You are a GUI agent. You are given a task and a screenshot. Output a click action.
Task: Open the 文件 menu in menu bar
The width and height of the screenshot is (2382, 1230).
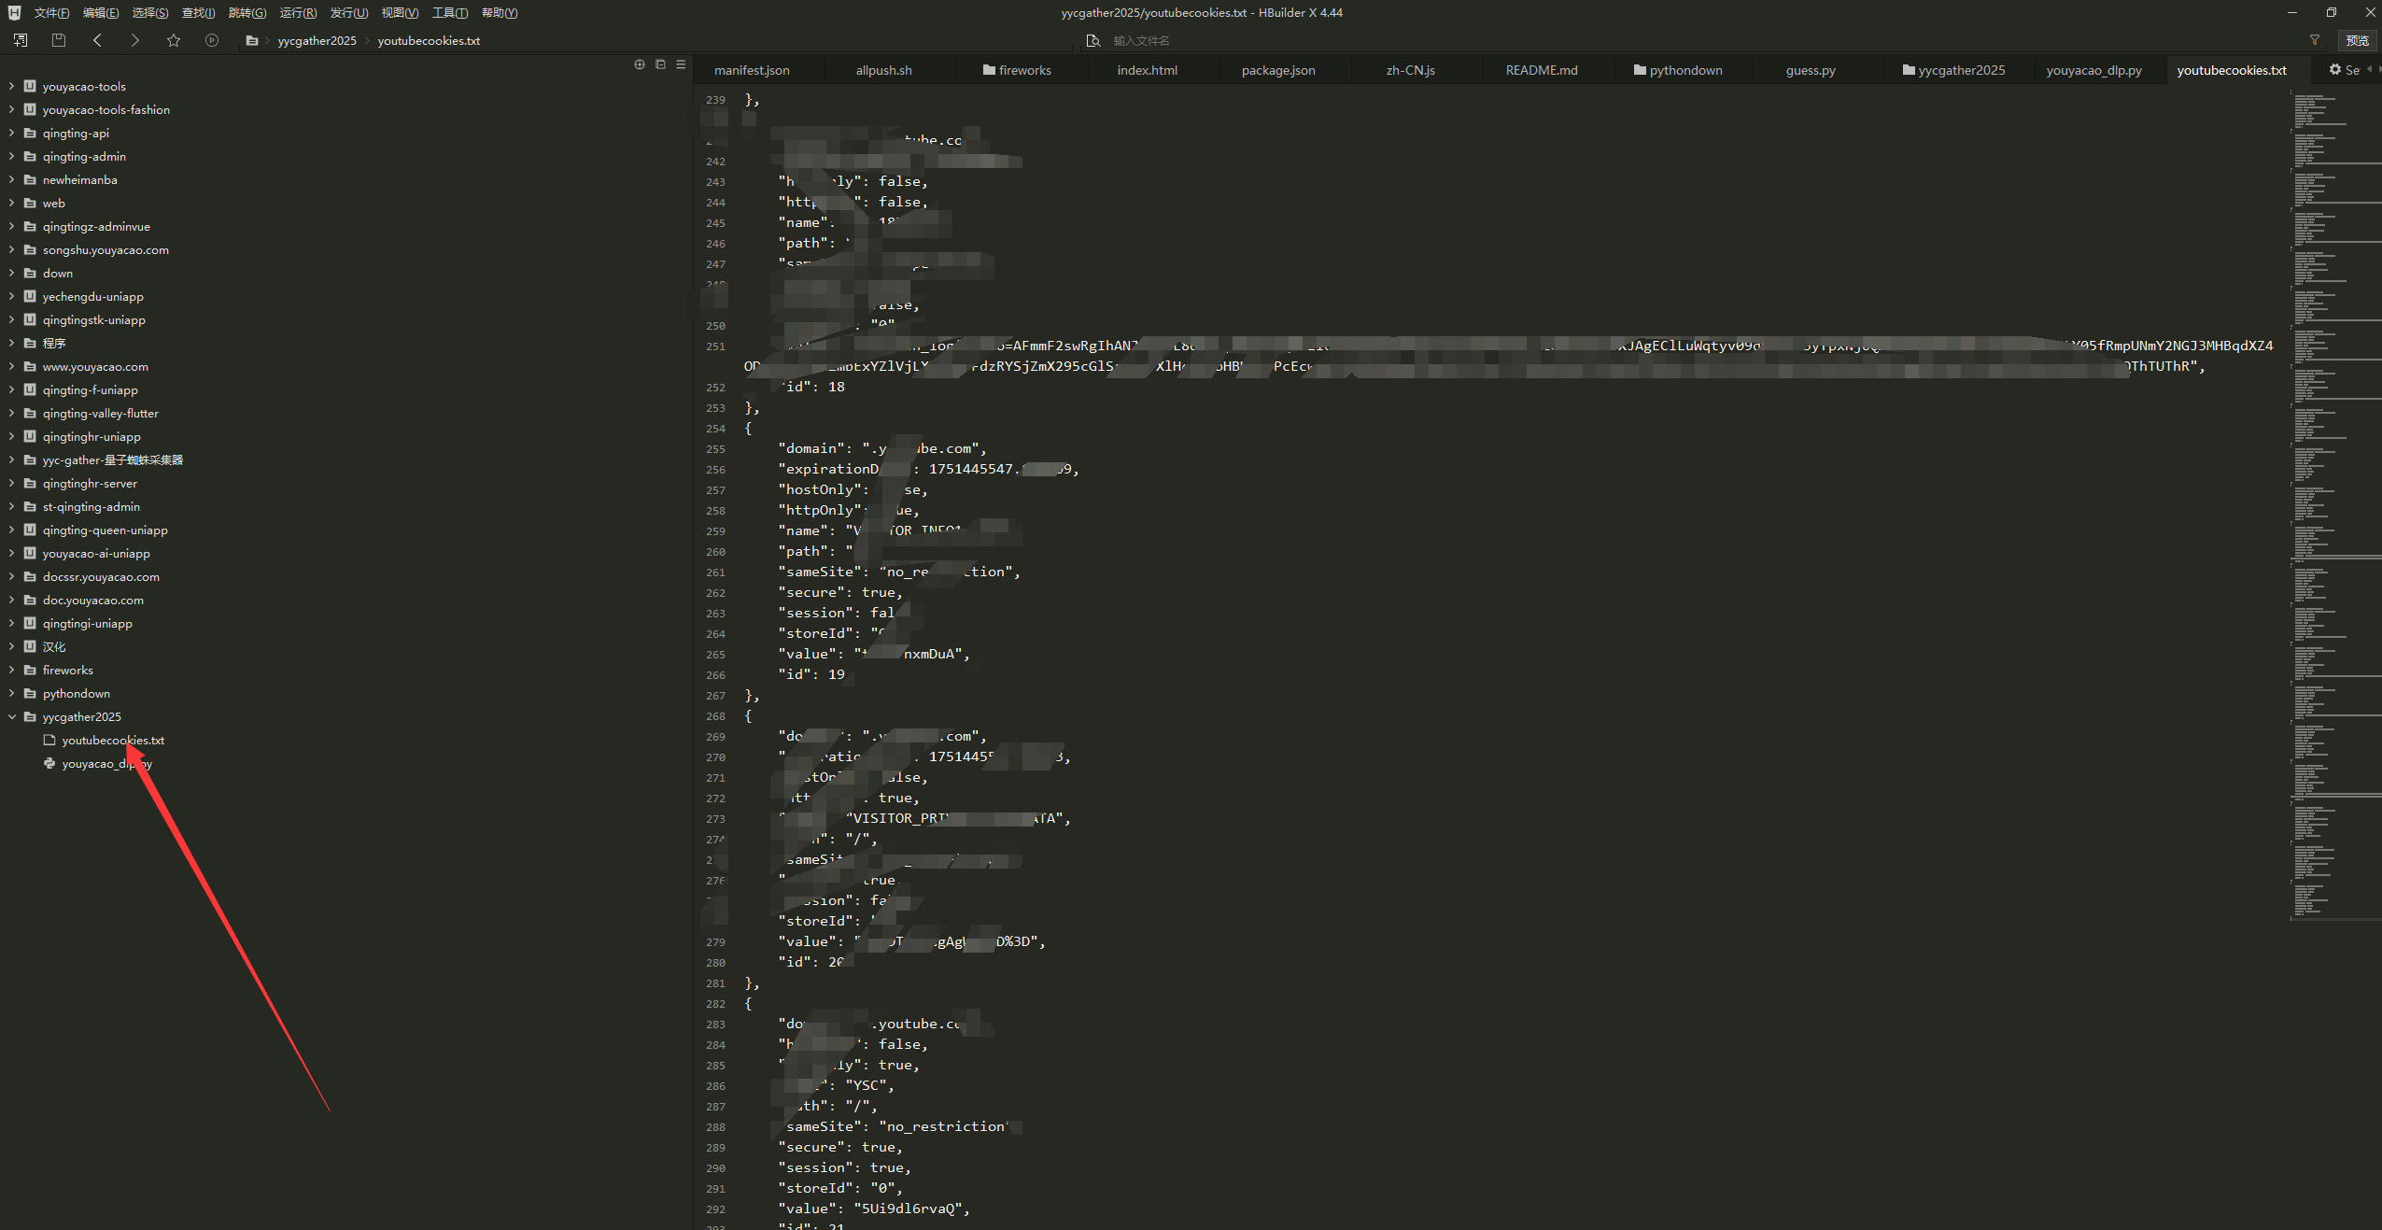47,11
